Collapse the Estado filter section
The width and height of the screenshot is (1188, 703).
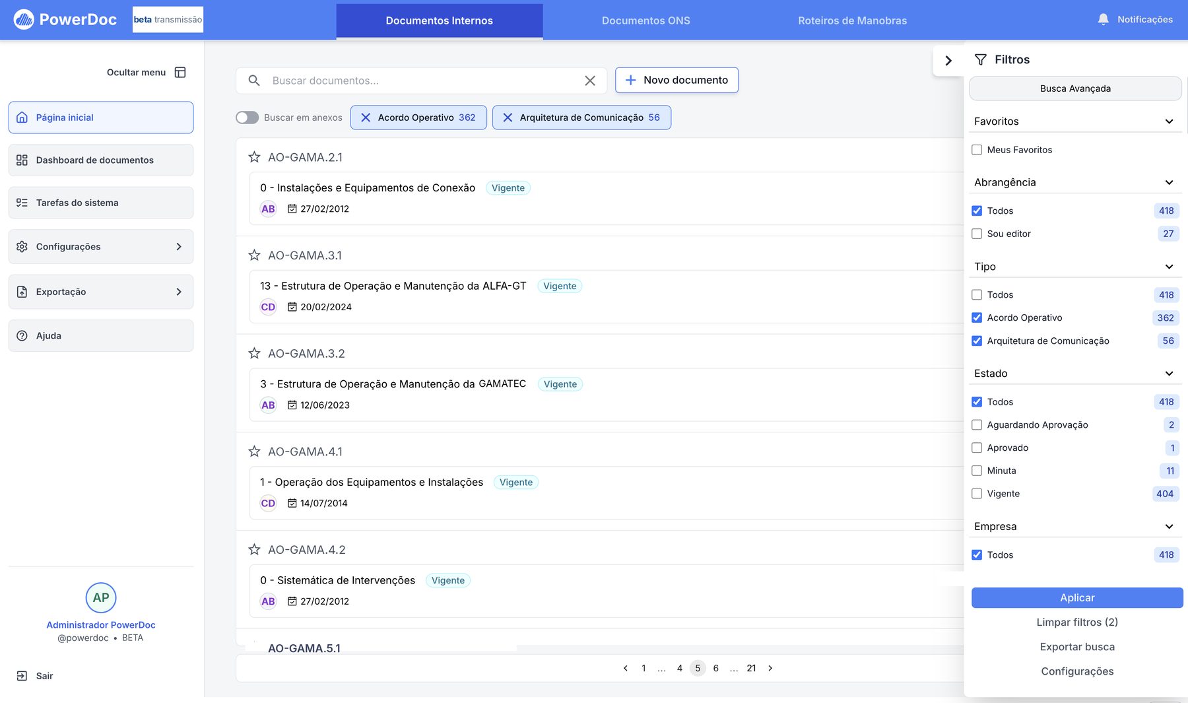[x=1169, y=374]
